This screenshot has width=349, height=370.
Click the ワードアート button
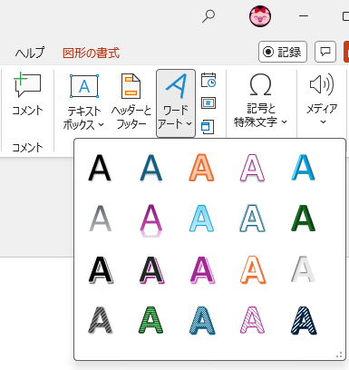pos(176,103)
